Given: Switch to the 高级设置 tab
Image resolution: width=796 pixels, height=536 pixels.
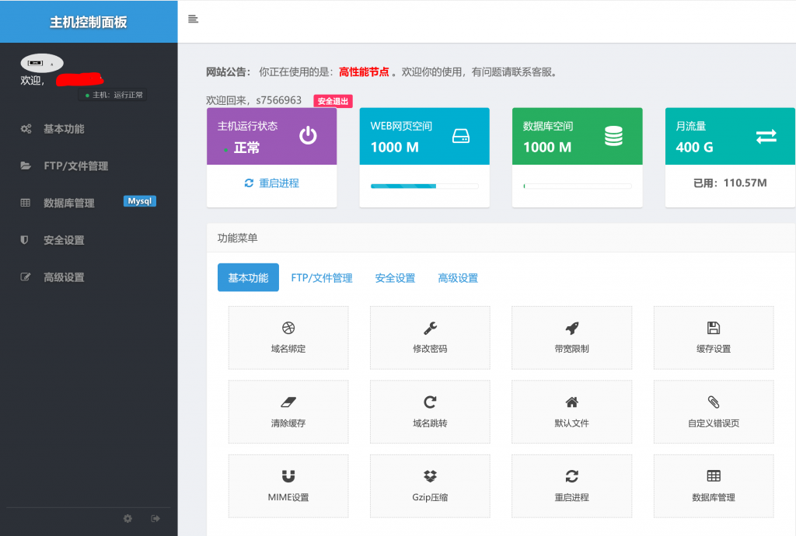Looking at the screenshot, I should click(458, 278).
